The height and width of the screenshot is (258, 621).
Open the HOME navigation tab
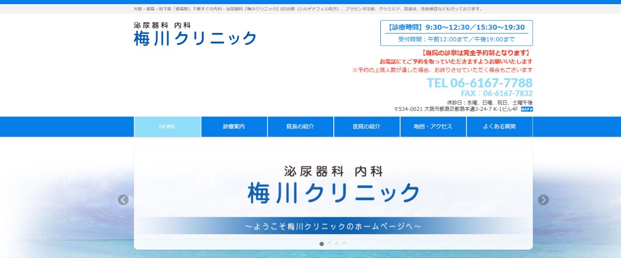pos(167,127)
